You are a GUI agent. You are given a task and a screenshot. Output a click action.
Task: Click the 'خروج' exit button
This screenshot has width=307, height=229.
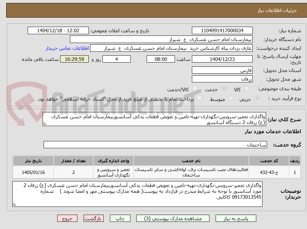(67, 218)
